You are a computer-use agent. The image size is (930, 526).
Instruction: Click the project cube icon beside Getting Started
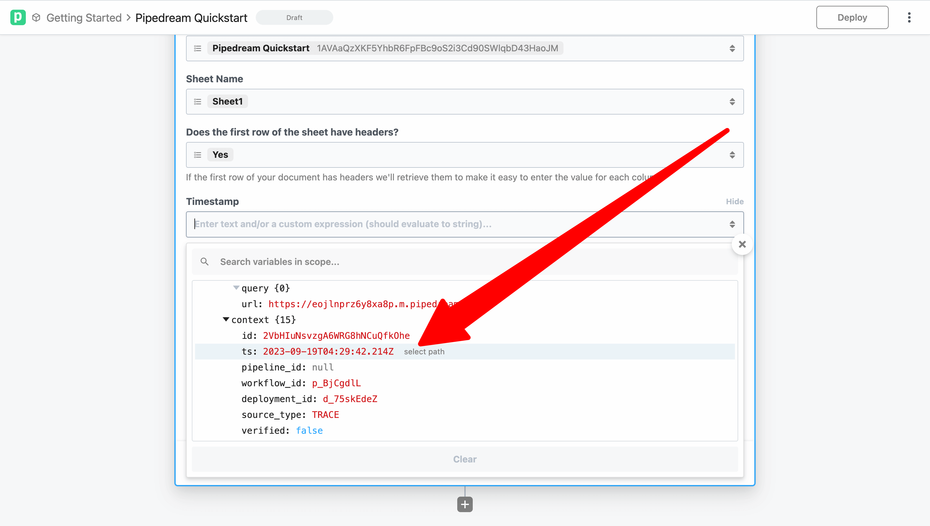tap(36, 17)
